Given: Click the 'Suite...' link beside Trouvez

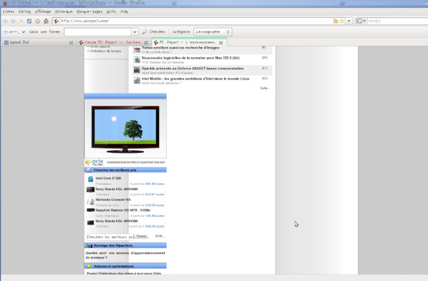Looking at the screenshot, I should (160, 236).
